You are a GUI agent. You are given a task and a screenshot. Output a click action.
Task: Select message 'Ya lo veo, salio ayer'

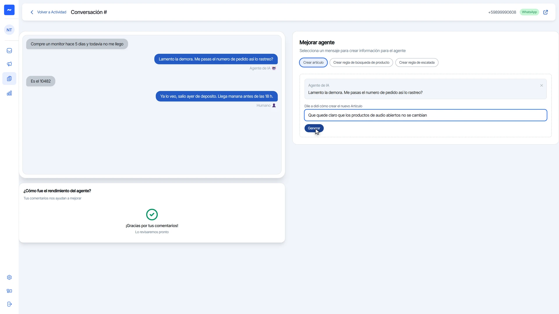click(217, 96)
